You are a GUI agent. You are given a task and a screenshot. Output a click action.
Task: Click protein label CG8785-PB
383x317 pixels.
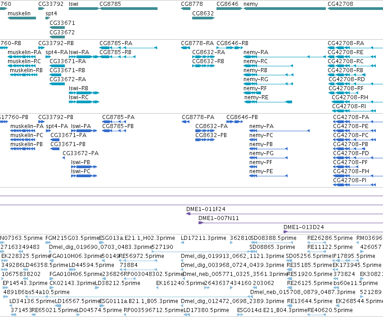(118, 126)
